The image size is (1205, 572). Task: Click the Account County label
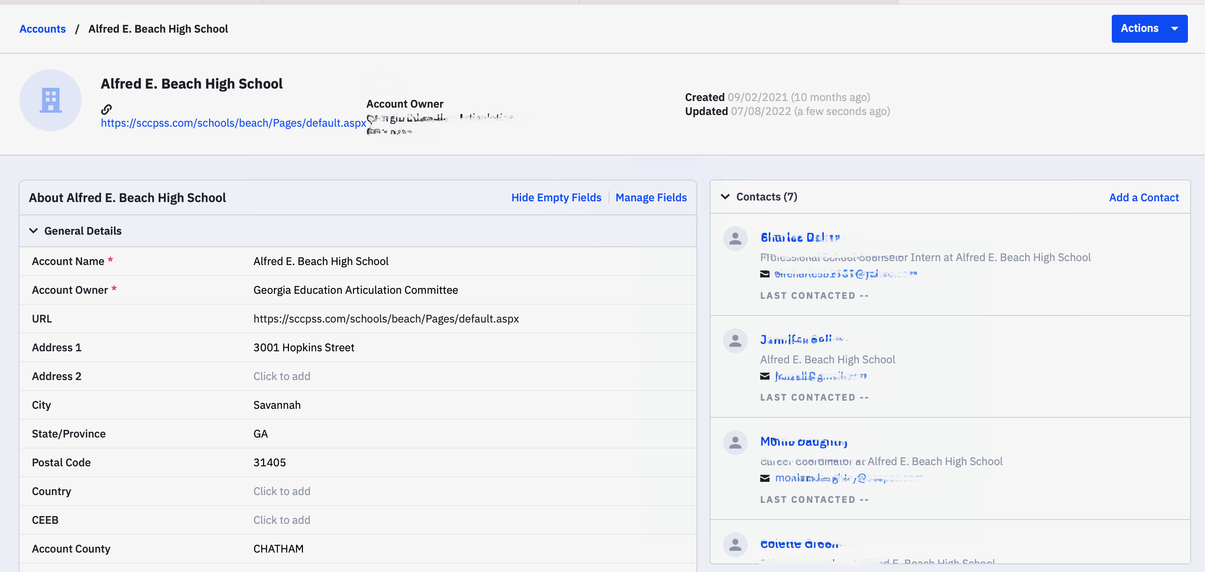[x=71, y=549]
